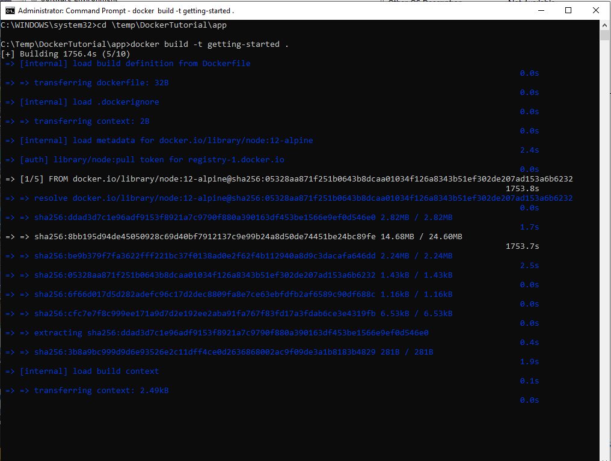Viewport: 611px width, 461px height.
Task: Maximize the Command Prompt window
Action: pos(568,10)
